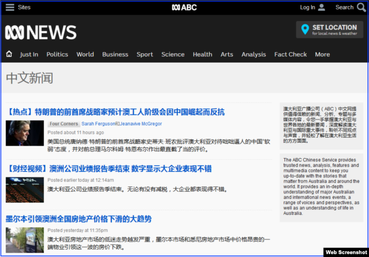
Task: Open the Fact Check section
Action: click(291, 55)
